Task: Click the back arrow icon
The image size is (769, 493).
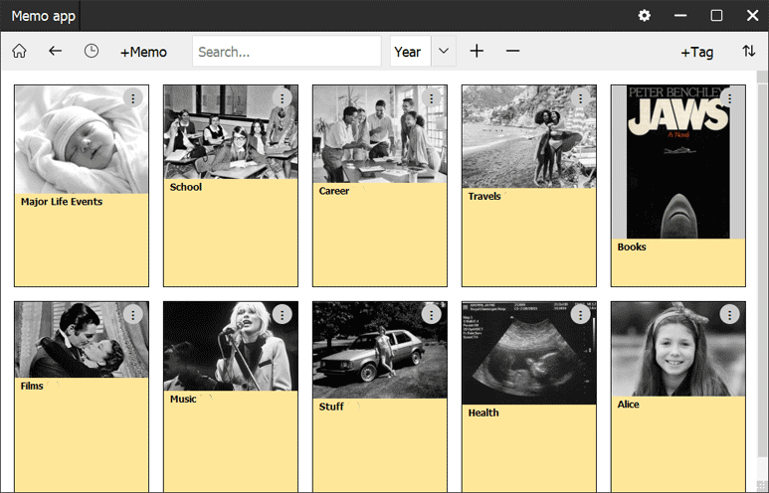Action: [x=56, y=52]
